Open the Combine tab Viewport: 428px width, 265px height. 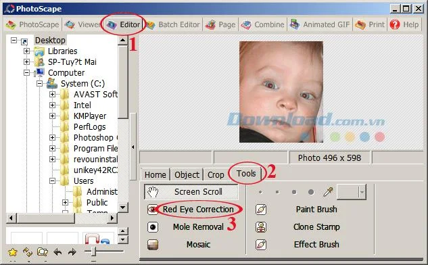pyautogui.click(x=263, y=24)
